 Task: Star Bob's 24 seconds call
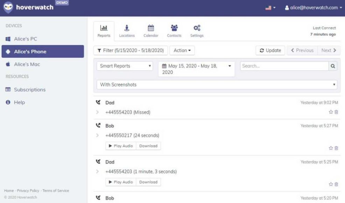click(x=331, y=148)
